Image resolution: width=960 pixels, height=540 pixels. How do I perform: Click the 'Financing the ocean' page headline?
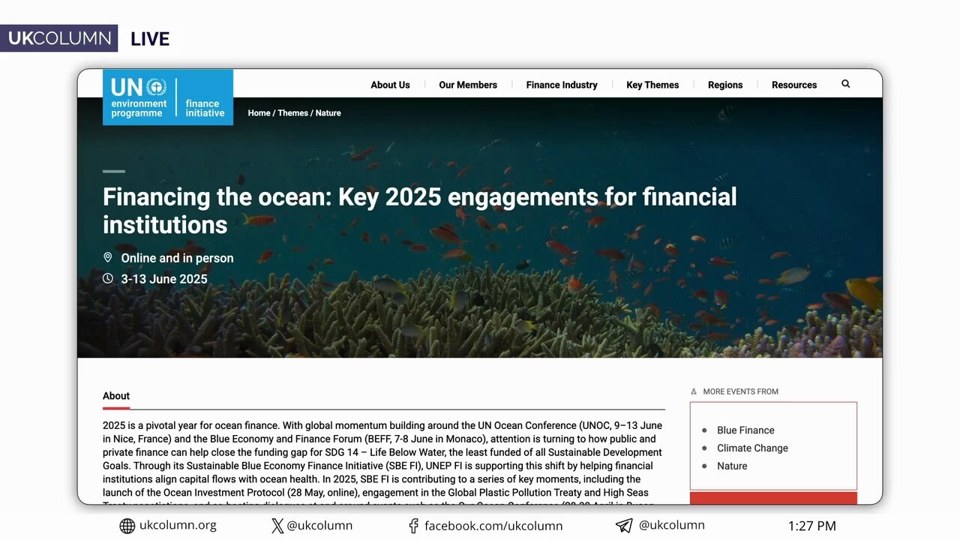point(420,211)
